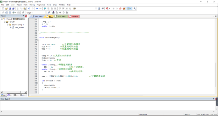
Task: Open the debug session dropdown arrow
Action: coord(109,8)
